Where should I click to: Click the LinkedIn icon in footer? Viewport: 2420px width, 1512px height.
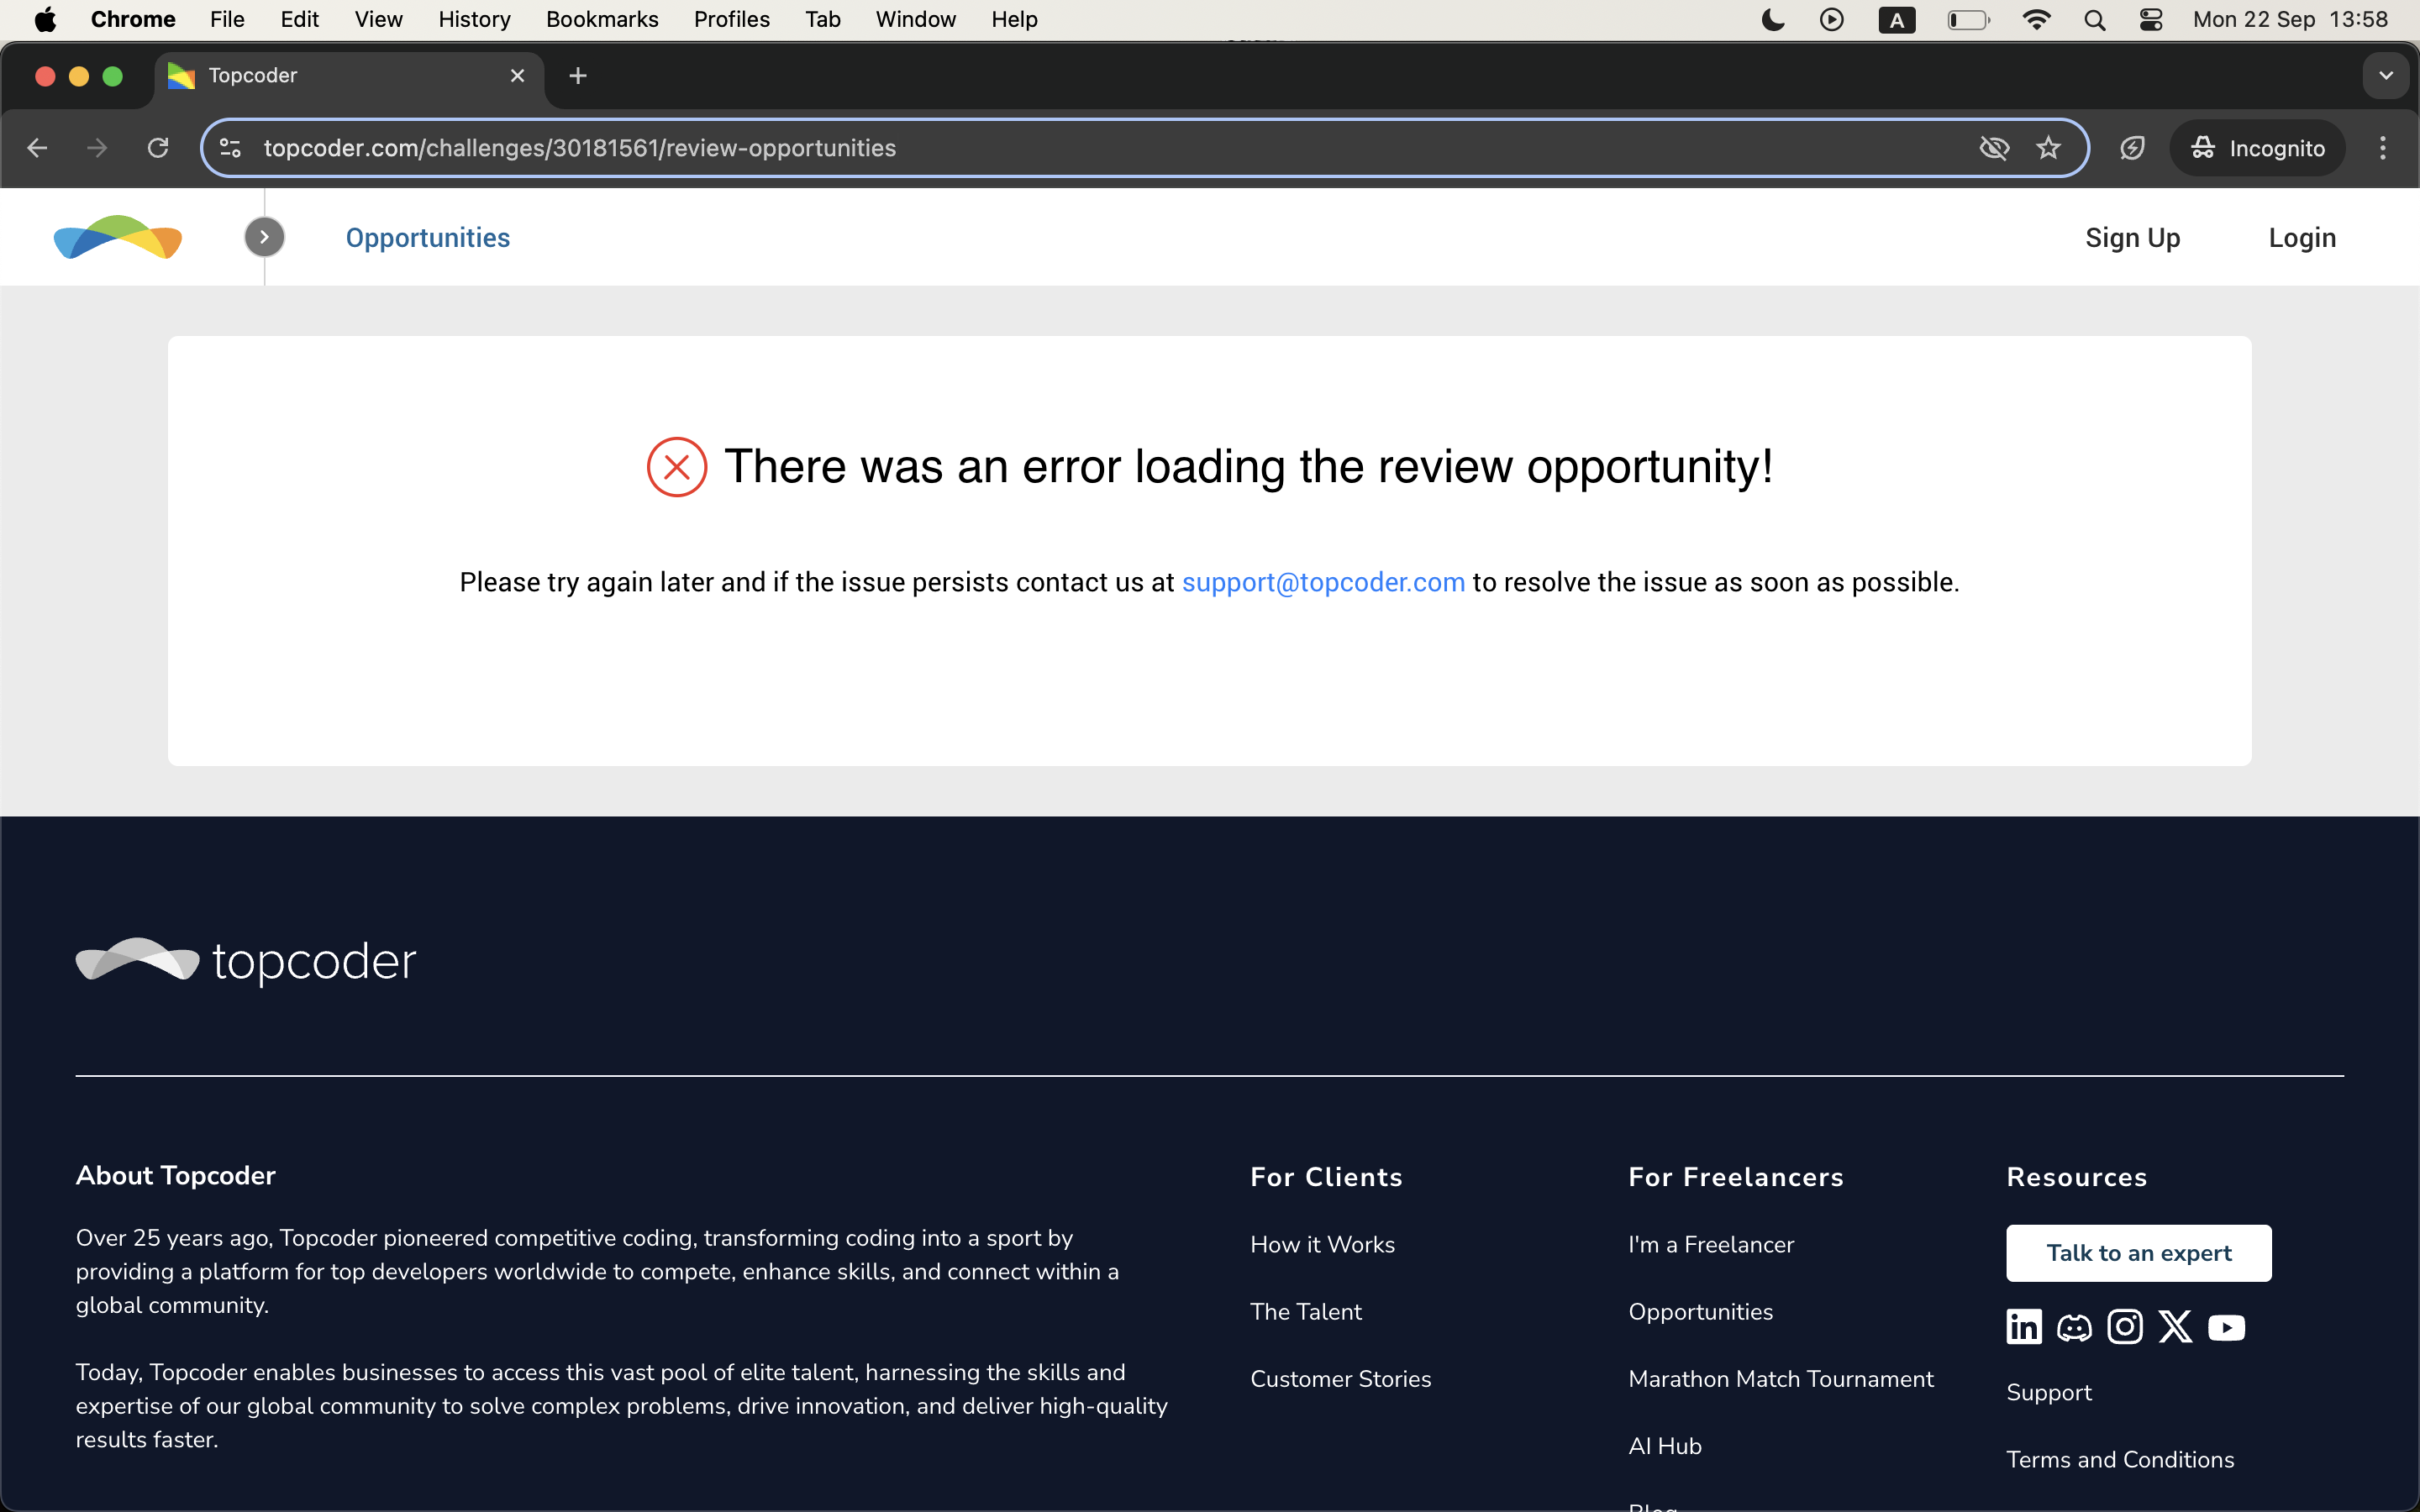pos(2024,1327)
